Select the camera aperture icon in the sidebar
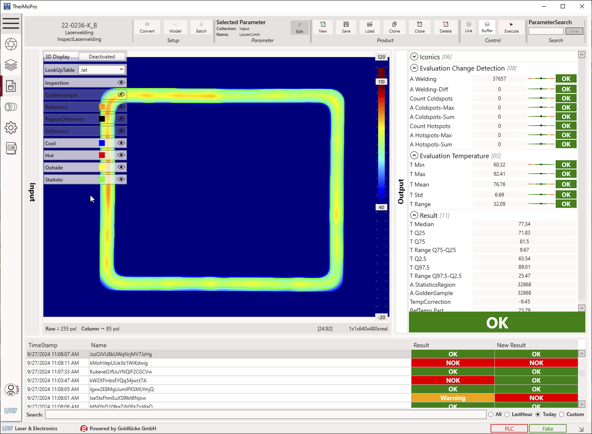The height and width of the screenshot is (434, 592). pyautogui.click(x=11, y=44)
